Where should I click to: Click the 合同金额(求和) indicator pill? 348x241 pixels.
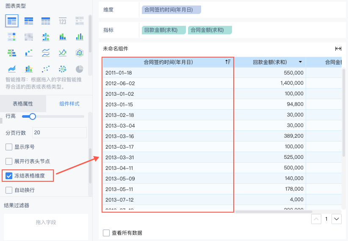pyautogui.click(x=210, y=30)
